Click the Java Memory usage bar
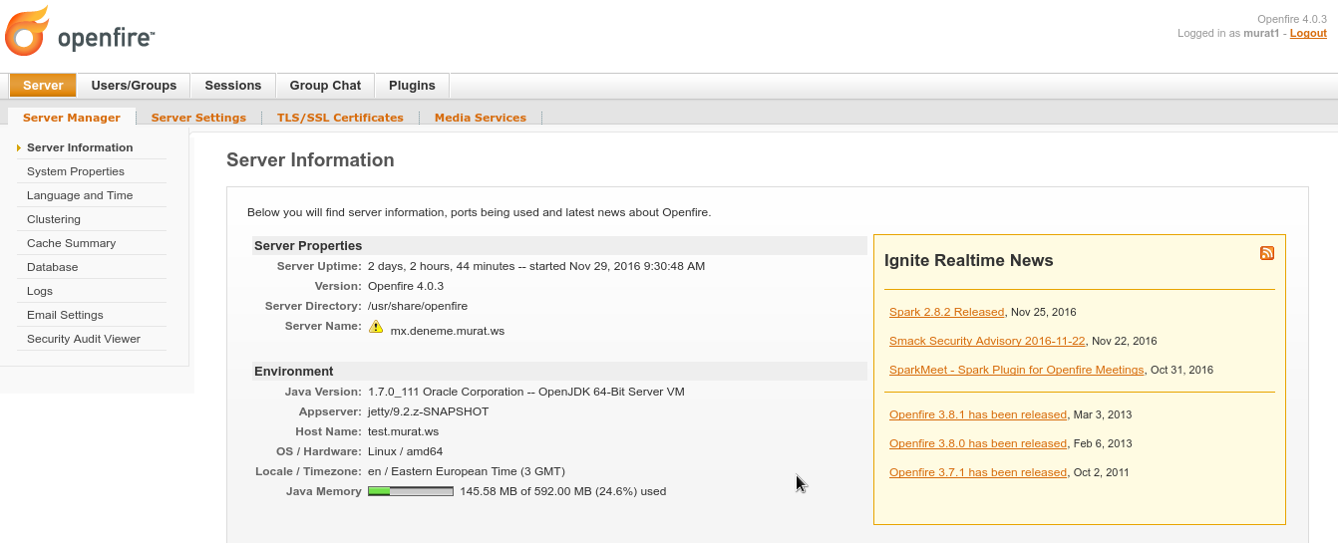The image size is (1338, 543). click(x=411, y=491)
